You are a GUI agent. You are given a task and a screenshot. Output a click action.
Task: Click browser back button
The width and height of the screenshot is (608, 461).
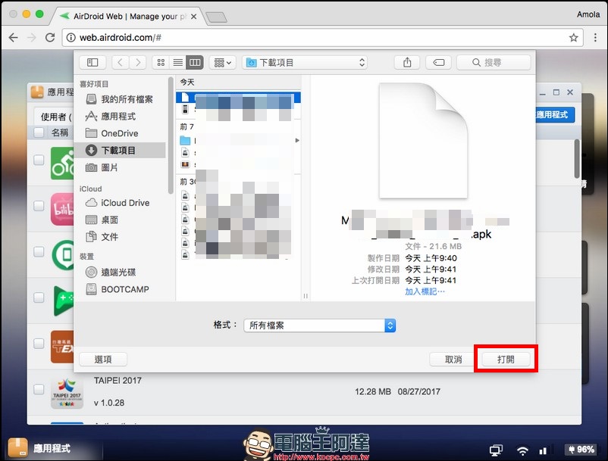[x=14, y=38]
